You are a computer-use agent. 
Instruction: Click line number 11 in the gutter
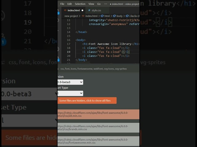[x=68, y=20]
